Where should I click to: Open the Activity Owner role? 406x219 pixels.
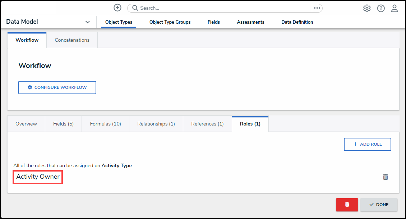38,177
